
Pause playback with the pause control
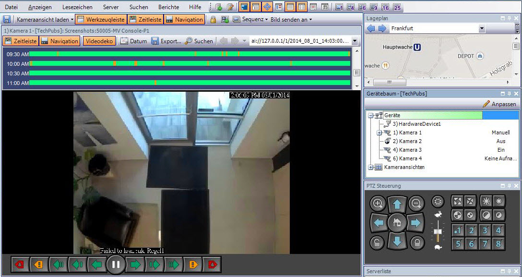pos(116,264)
